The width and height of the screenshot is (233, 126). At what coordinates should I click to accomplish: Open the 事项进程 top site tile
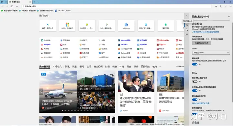[x=166, y=26]
